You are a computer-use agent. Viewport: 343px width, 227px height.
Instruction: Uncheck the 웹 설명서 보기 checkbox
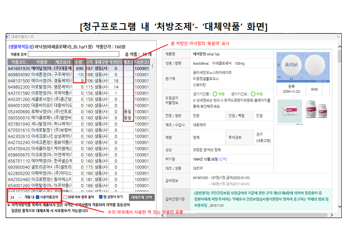[100, 197]
